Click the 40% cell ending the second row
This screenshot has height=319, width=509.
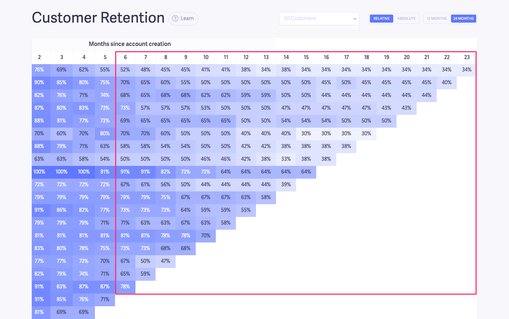pyautogui.click(x=447, y=82)
